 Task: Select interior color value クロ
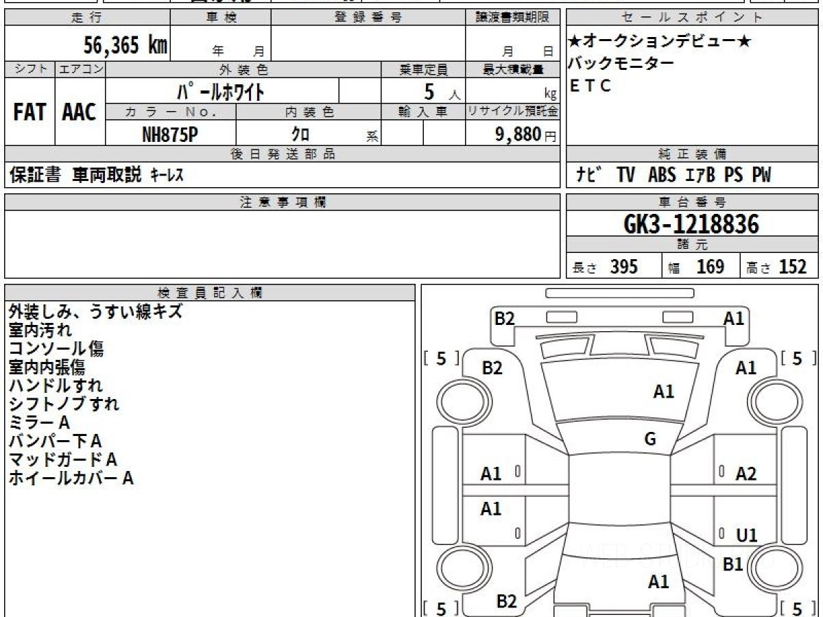pyautogui.click(x=300, y=134)
